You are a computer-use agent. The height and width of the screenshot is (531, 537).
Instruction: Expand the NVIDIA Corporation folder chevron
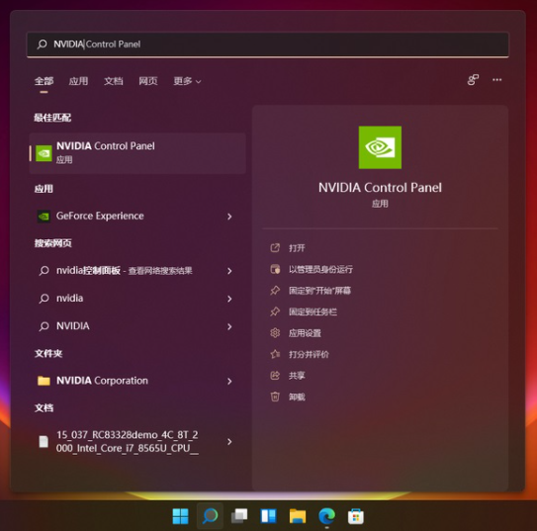pos(229,381)
